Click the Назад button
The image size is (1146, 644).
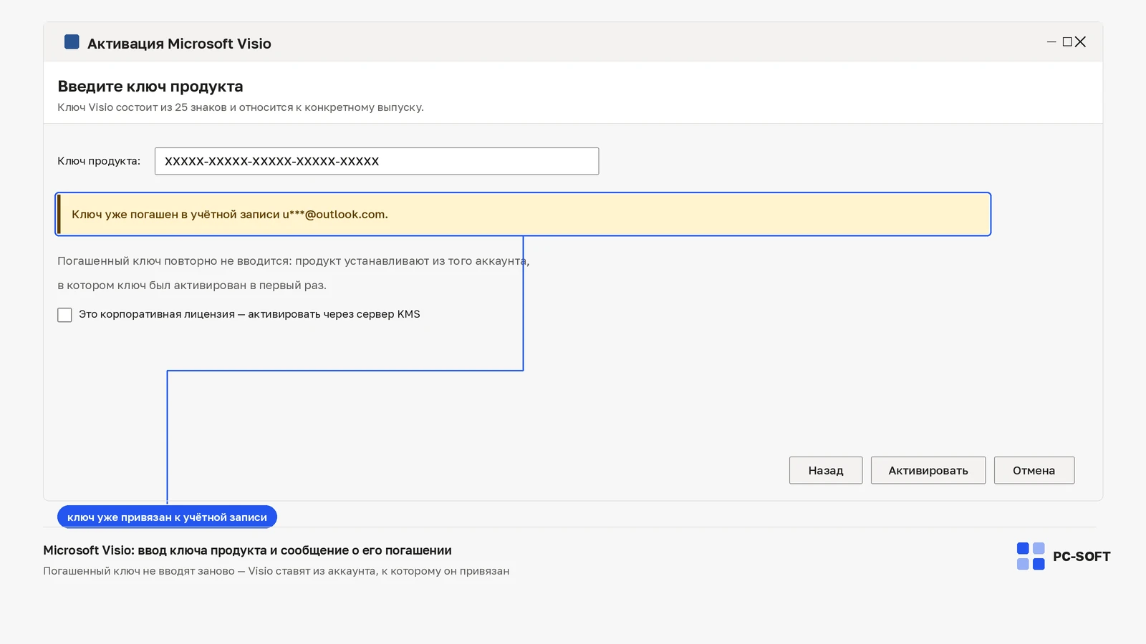pos(826,470)
